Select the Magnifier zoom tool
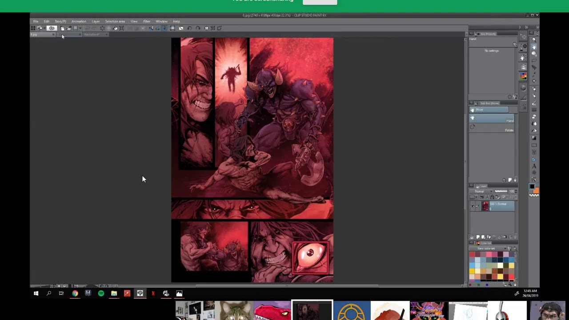 pos(534,40)
